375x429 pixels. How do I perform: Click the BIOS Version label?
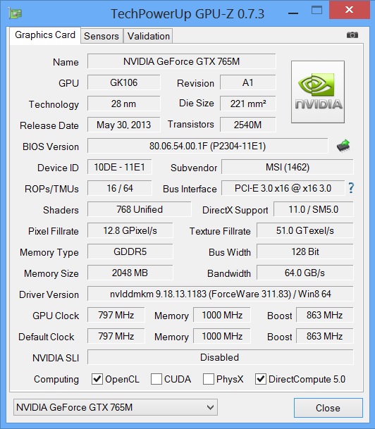(x=51, y=147)
